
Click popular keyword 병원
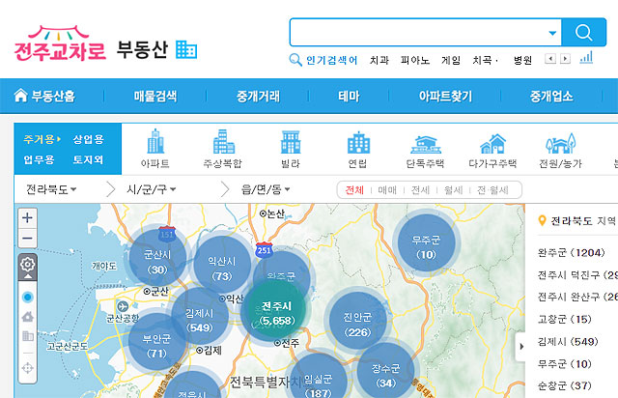tap(522, 60)
